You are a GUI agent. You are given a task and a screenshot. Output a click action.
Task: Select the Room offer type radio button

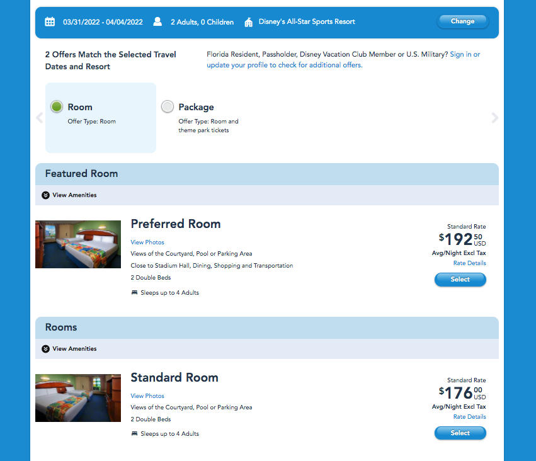(57, 107)
